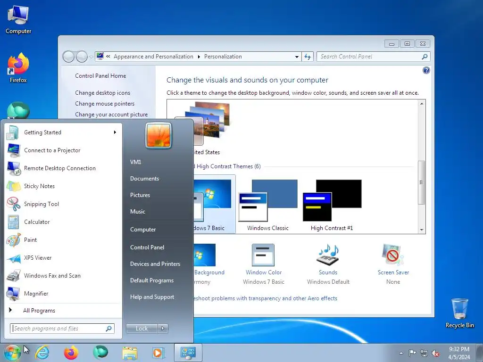Select the Windows 7 Basic theme
The height and width of the screenshot is (362, 483).
point(215,205)
